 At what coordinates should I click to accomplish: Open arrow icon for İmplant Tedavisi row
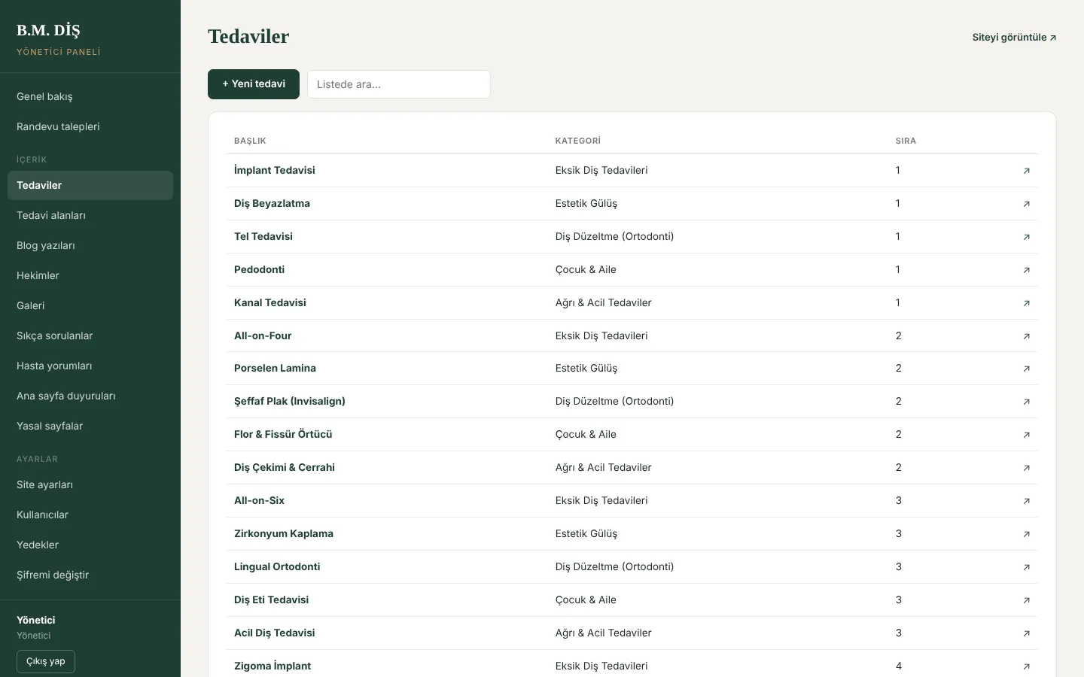[1026, 171]
